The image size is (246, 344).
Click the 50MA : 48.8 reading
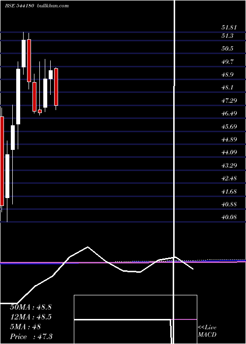click(31, 307)
